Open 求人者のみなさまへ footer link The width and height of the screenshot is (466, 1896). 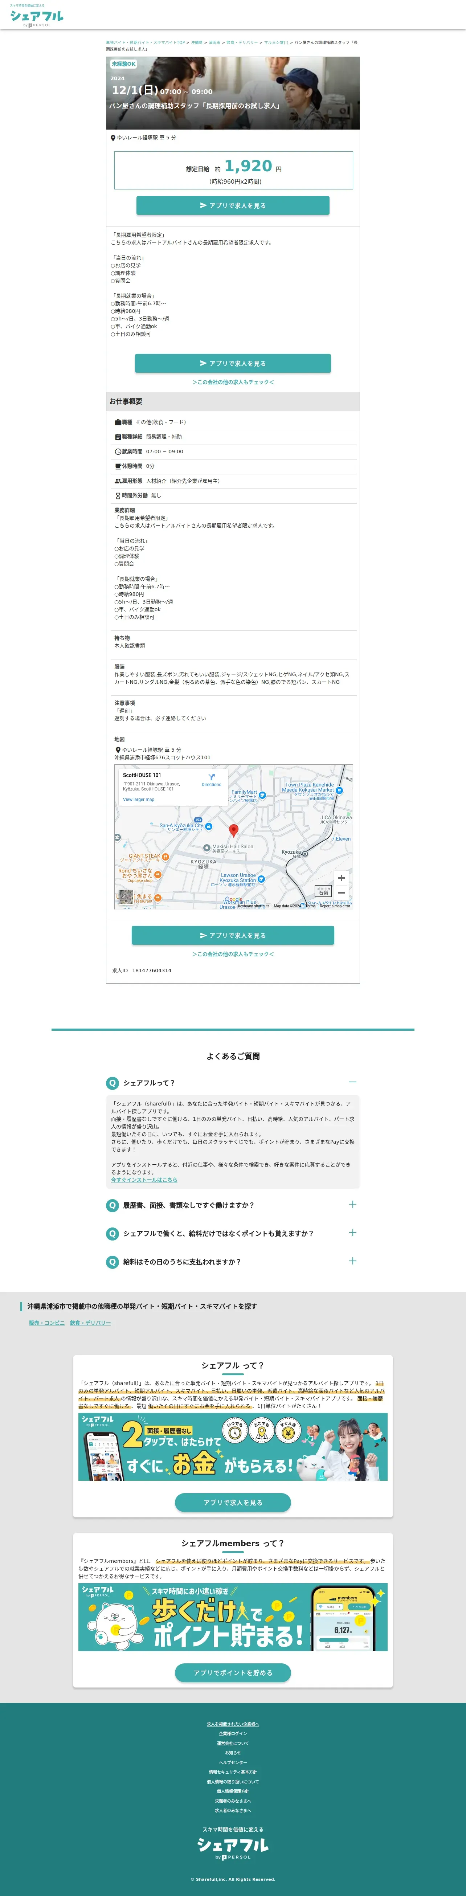pos(233,1811)
